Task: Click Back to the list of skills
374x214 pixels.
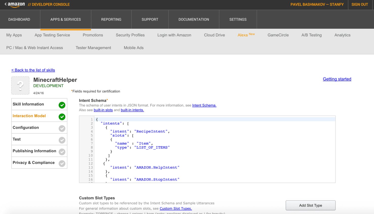Action: click(x=33, y=70)
